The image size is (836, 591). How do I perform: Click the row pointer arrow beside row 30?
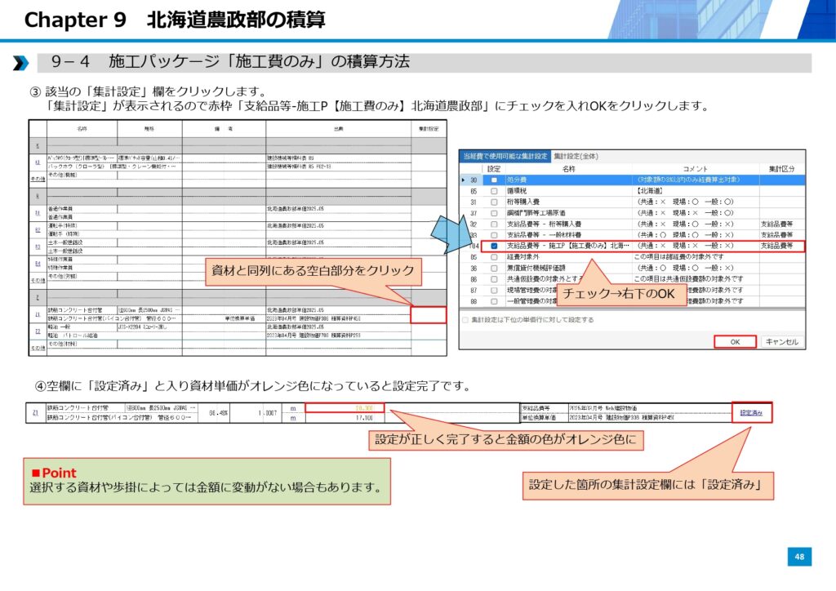tap(465, 179)
